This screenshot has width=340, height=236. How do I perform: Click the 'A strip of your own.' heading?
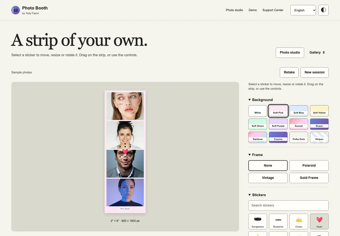click(x=79, y=40)
